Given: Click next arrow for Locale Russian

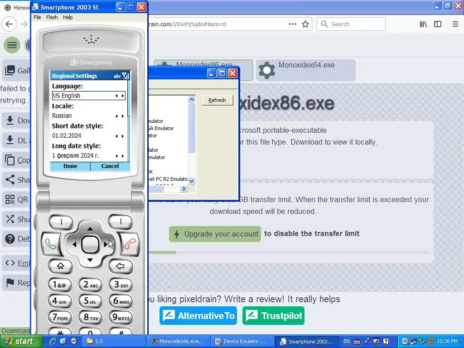Looking at the screenshot, I should (x=123, y=116).
